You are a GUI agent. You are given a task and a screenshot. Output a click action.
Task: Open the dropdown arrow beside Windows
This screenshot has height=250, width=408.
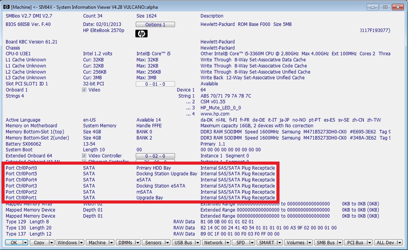(81, 242)
